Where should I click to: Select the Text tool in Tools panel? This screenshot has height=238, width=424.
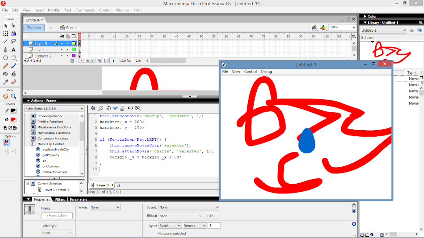pyautogui.click(x=13, y=49)
